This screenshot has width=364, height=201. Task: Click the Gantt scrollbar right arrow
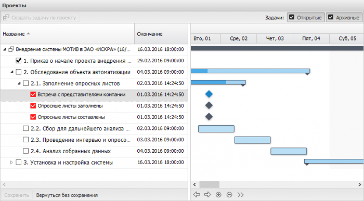pos(360,184)
